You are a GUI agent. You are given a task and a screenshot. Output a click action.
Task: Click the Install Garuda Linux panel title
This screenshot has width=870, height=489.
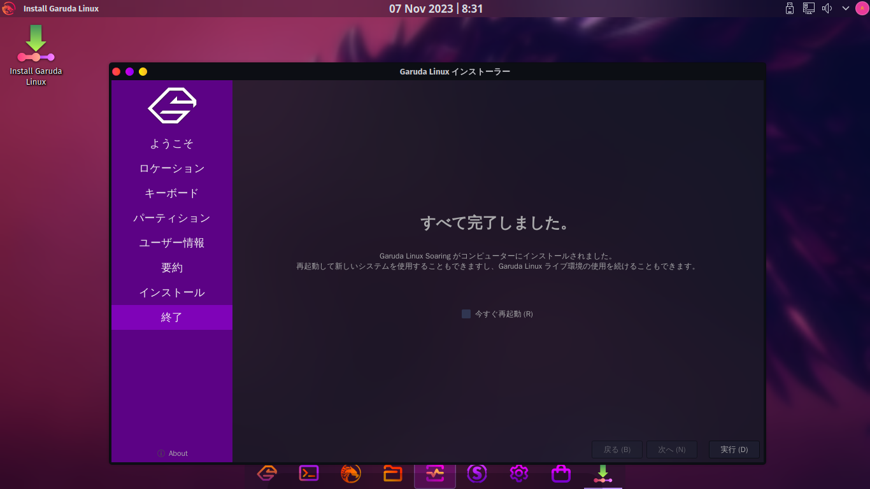coord(61,8)
